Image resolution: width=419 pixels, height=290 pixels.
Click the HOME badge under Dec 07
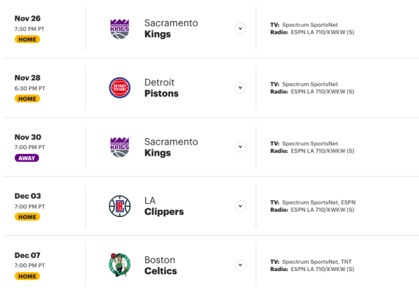pyautogui.click(x=27, y=276)
